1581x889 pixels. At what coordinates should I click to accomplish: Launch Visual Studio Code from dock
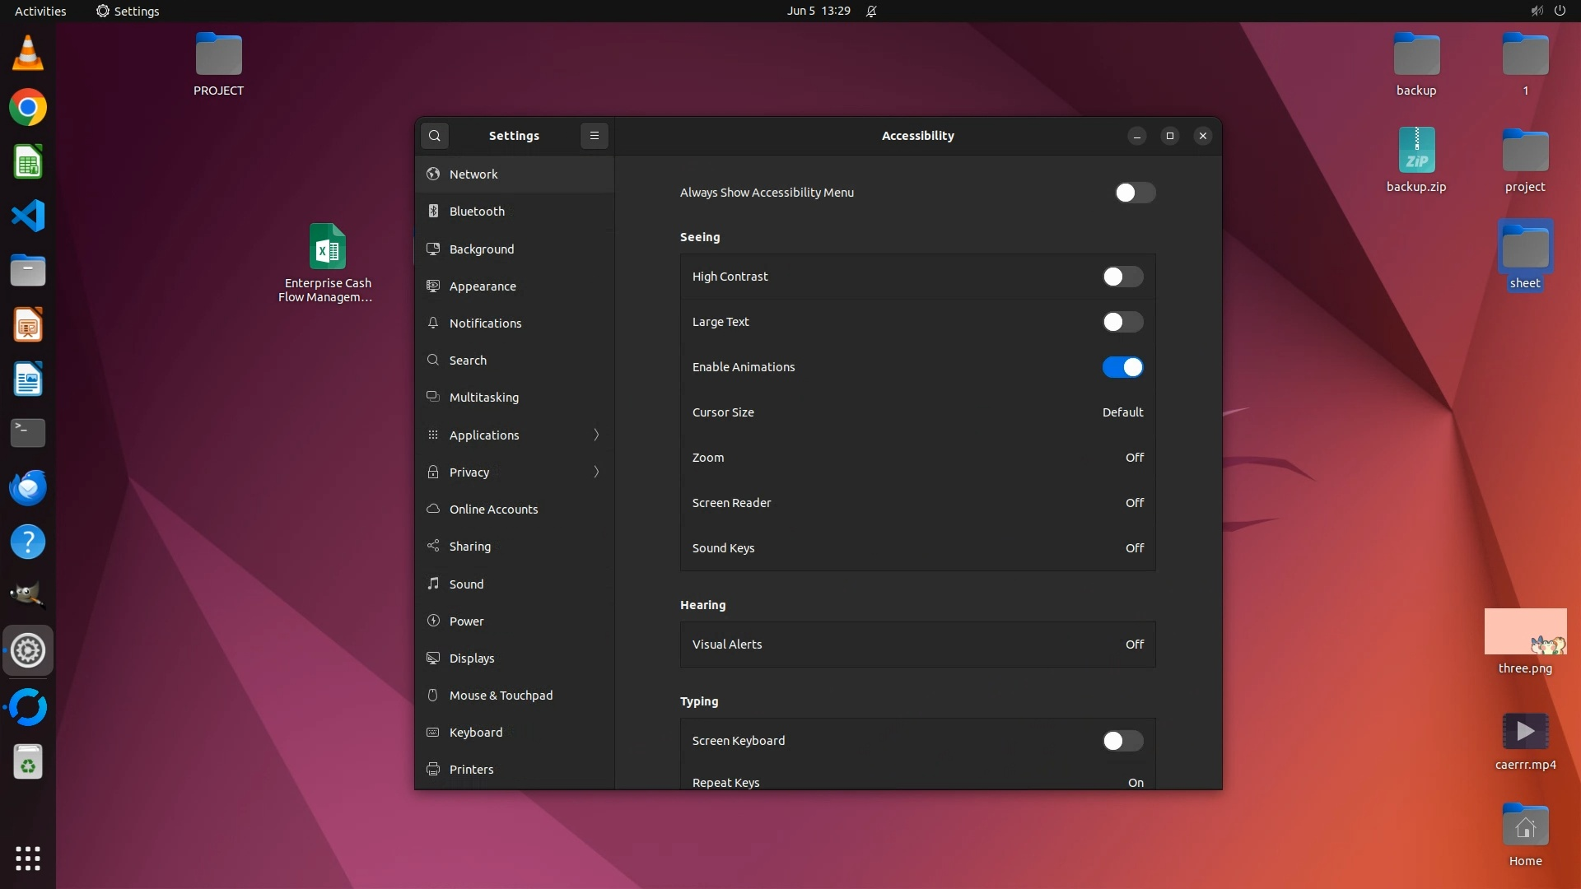pos(28,216)
